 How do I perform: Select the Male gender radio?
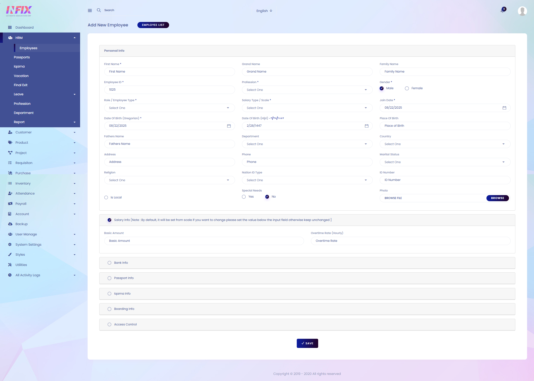(x=382, y=88)
